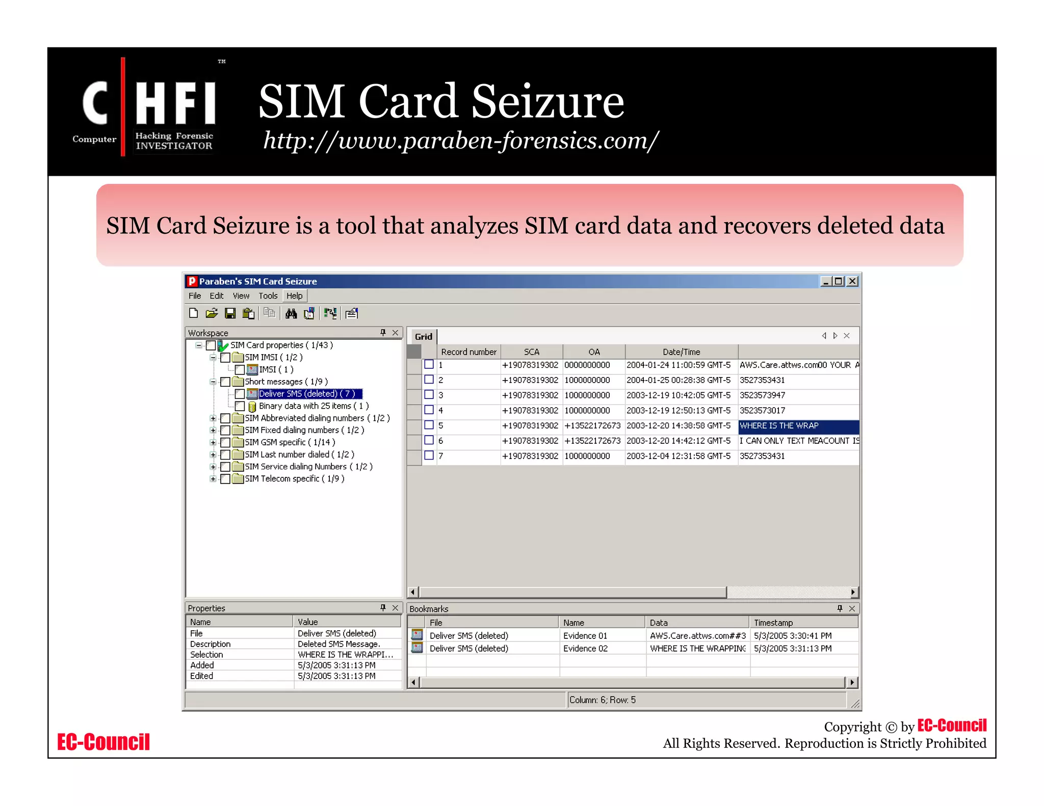Check the grid record 7 checkbox
This screenshot has width=1044, height=806.
(x=429, y=455)
